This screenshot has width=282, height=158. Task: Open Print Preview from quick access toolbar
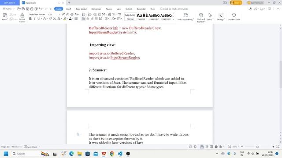(36, 9)
